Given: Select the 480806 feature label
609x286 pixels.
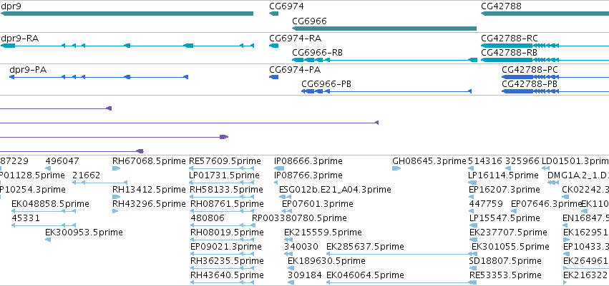Looking at the screenshot, I should [208, 218].
